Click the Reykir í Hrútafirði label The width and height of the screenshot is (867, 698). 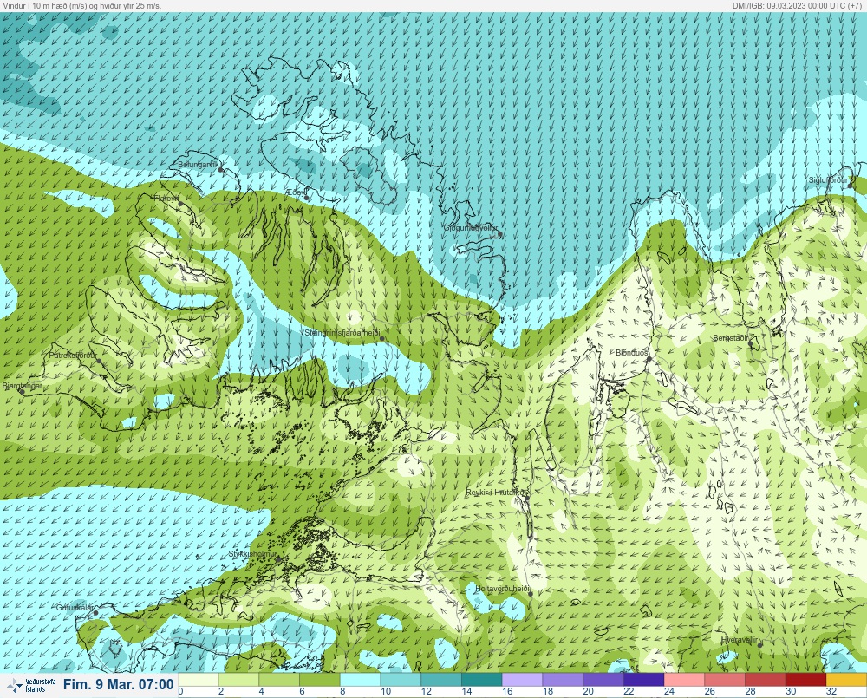[x=498, y=492]
